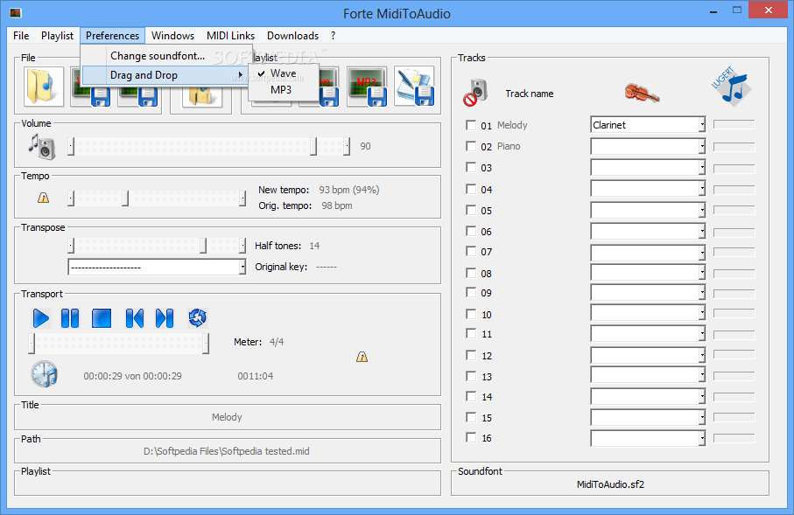Choose Change soundfont... from Preferences menu
The width and height of the screenshot is (794, 515).
tap(158, 56)
